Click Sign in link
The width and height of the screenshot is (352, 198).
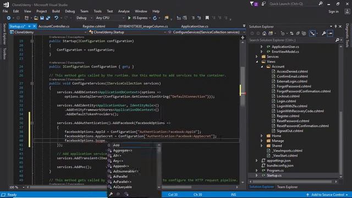333,12
